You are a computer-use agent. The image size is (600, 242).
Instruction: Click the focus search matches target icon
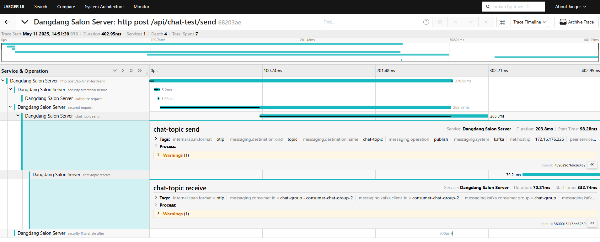coord(440,22)
